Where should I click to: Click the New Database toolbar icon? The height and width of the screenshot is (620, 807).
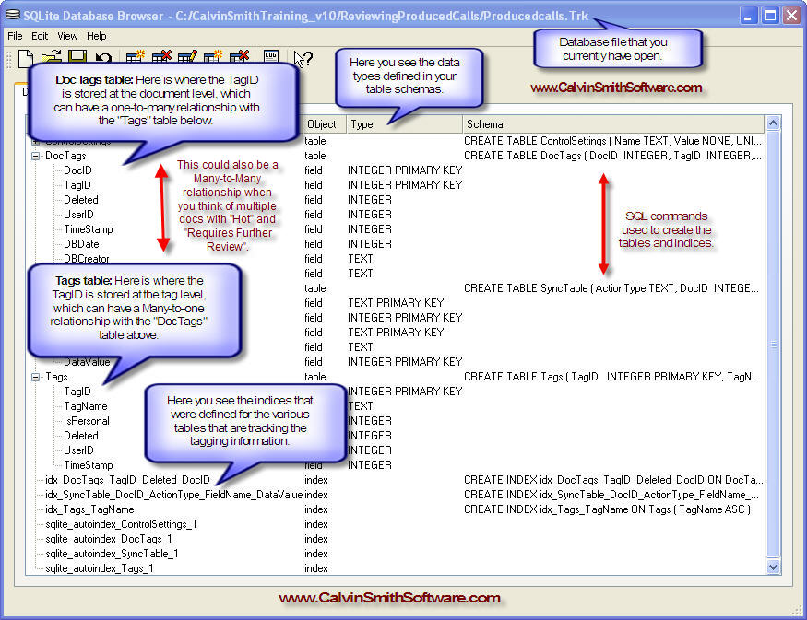26,59
